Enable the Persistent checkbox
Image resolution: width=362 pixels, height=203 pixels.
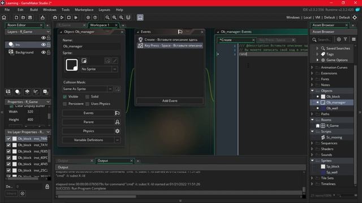[65, 104]
